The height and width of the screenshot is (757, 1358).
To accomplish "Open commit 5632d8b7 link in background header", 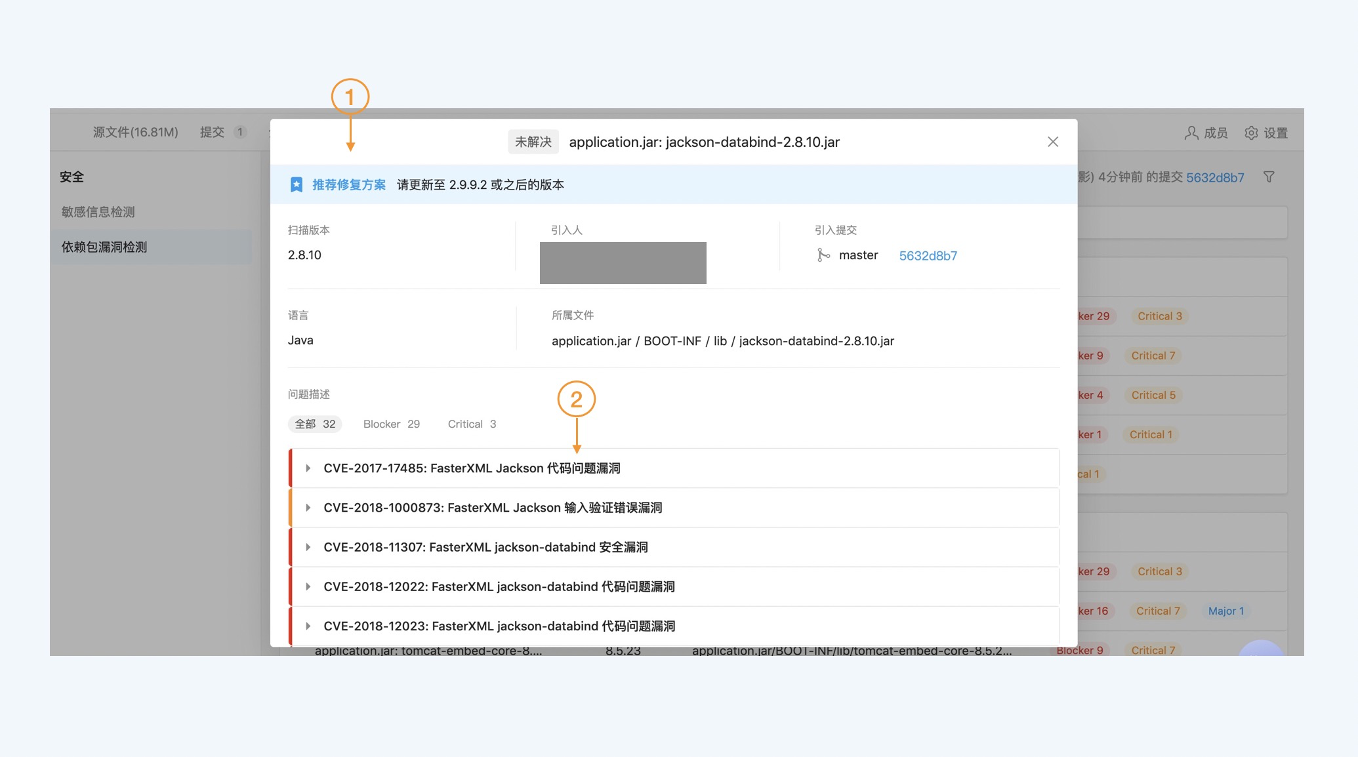I will pyautogui.click(x=1215, y=178).
